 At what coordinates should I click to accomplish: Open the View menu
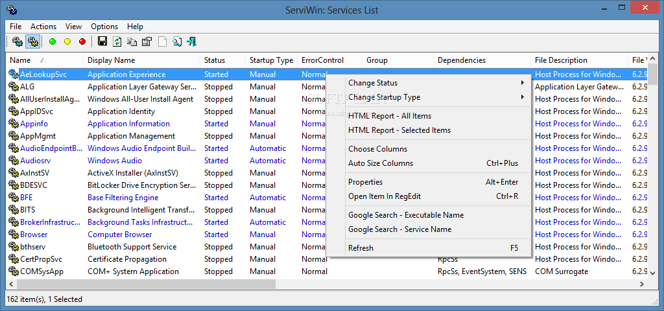(73, 26)
